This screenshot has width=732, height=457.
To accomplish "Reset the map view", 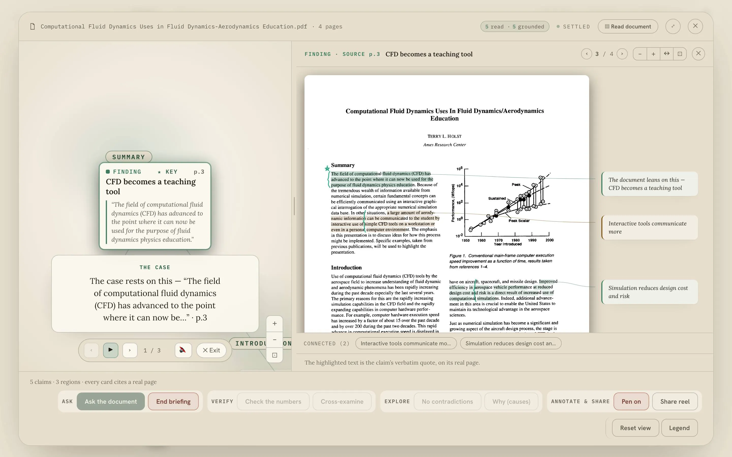I will [635, 428].
